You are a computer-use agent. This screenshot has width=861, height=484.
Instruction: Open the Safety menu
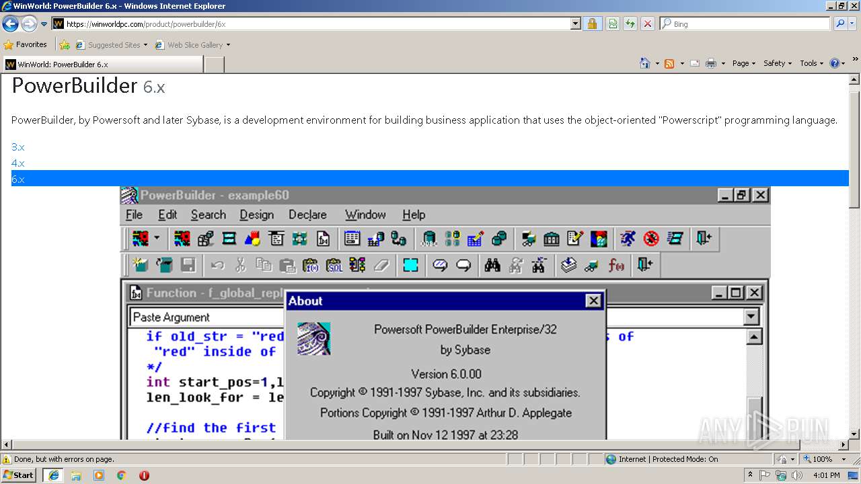pos(777,63)
